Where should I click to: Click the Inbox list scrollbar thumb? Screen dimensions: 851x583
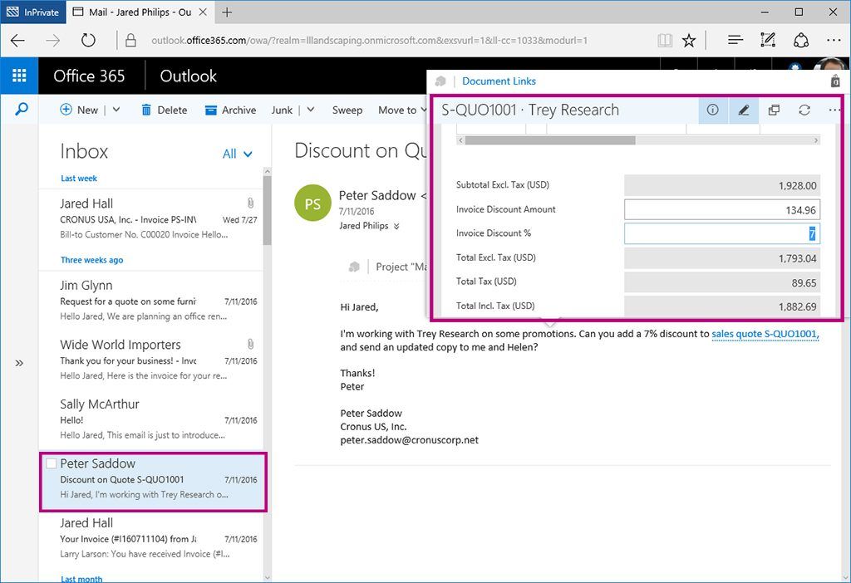pos(267,210)
